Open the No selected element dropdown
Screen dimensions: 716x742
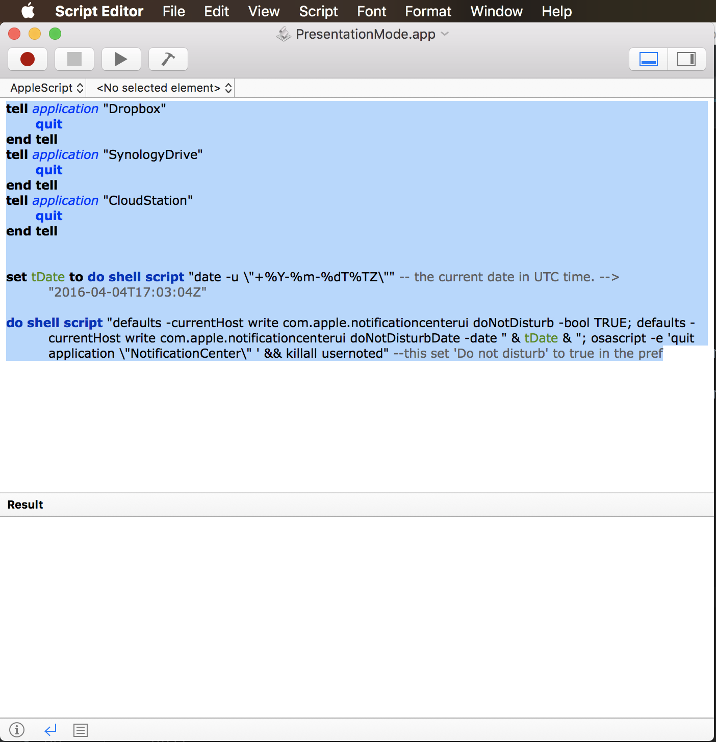tap(164, 88)
